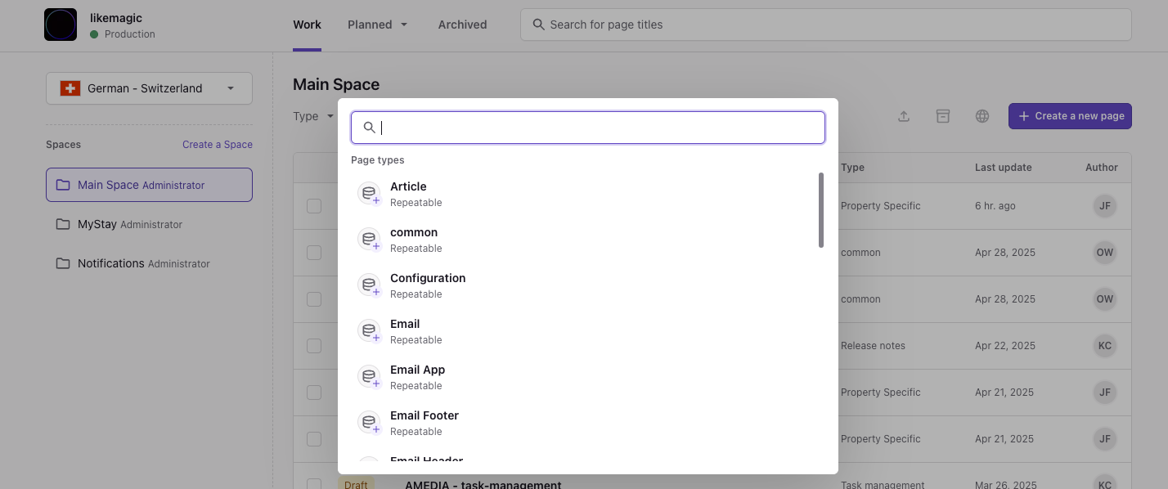This screenshot has width=1168, height=489.
Task: Switch to the Archived tab
Action: 462,25
